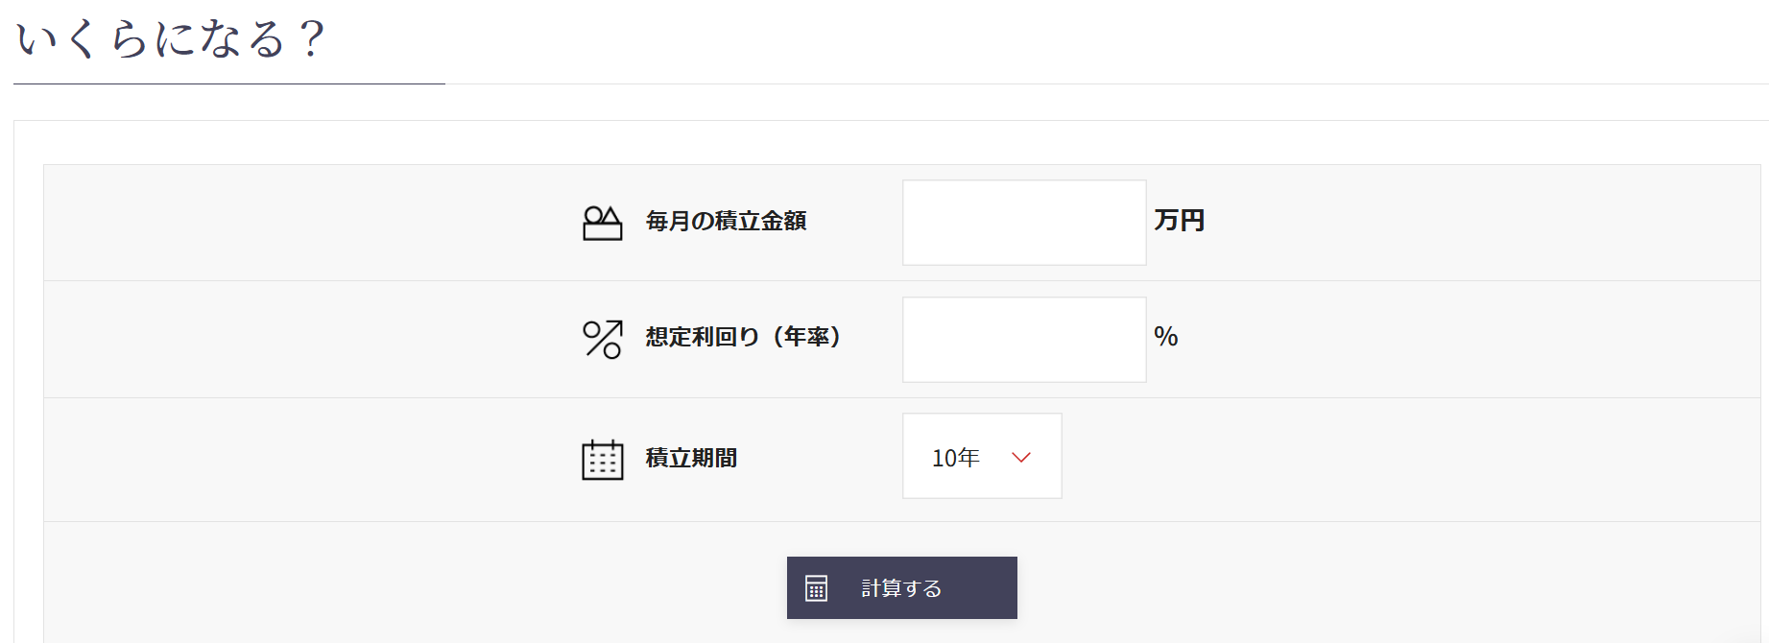Image resolution: width=1769 pixels, height=643 pixels.
Task: Click the monthly savings amount icon
Action: [x=603, y=223]
